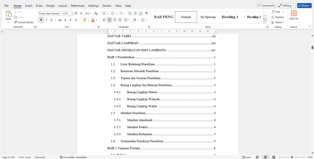Clear all formatting with eraser icon

click(96, 13)
